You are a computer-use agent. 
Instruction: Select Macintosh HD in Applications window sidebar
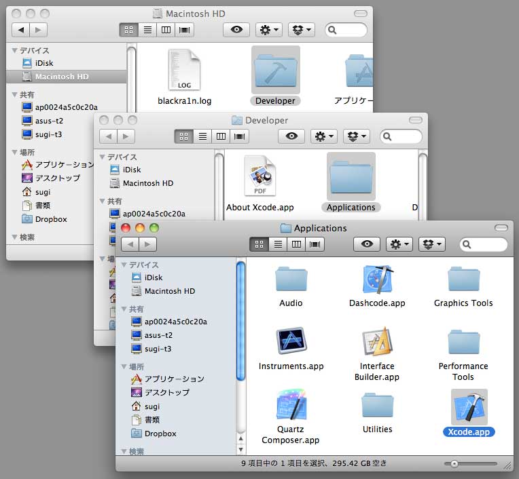coord(169,291)
